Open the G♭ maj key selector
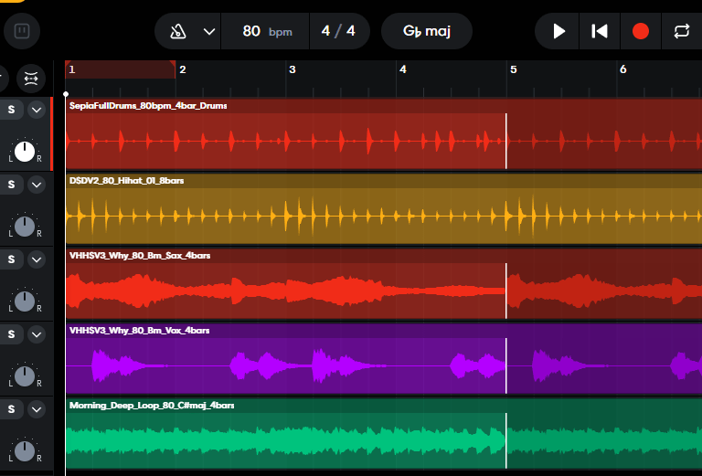Screen dimensions: 702x476 pyautogui.click(x=427, y=31)
